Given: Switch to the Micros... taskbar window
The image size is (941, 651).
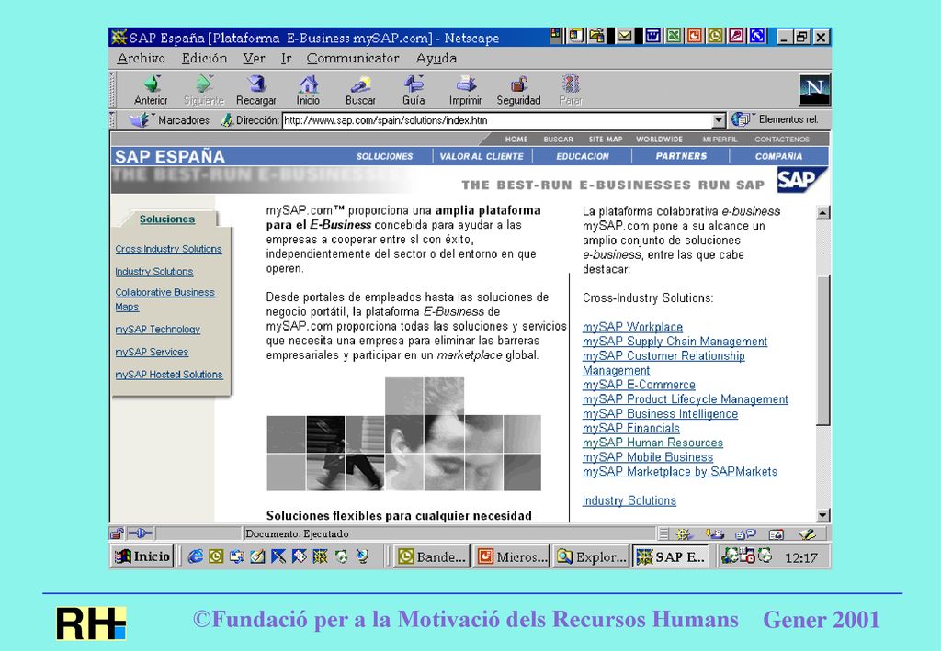Looking at the screenshot, I should 511,557.
